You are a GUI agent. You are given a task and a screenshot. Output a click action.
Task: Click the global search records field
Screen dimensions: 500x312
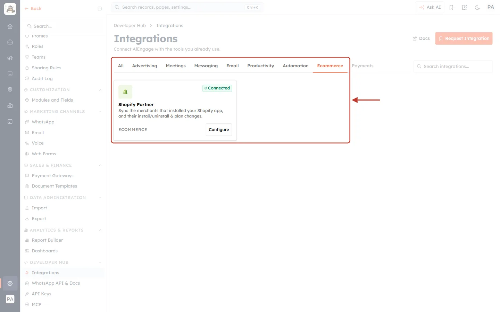point(187,7)
